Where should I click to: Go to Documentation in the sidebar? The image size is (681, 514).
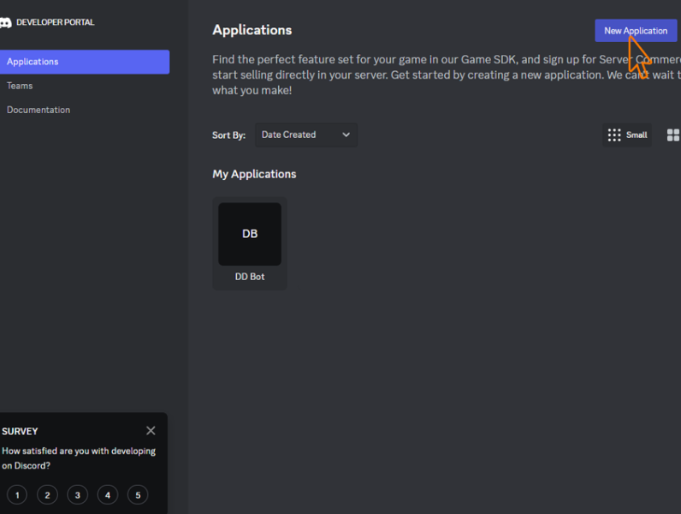coord(38,110)
